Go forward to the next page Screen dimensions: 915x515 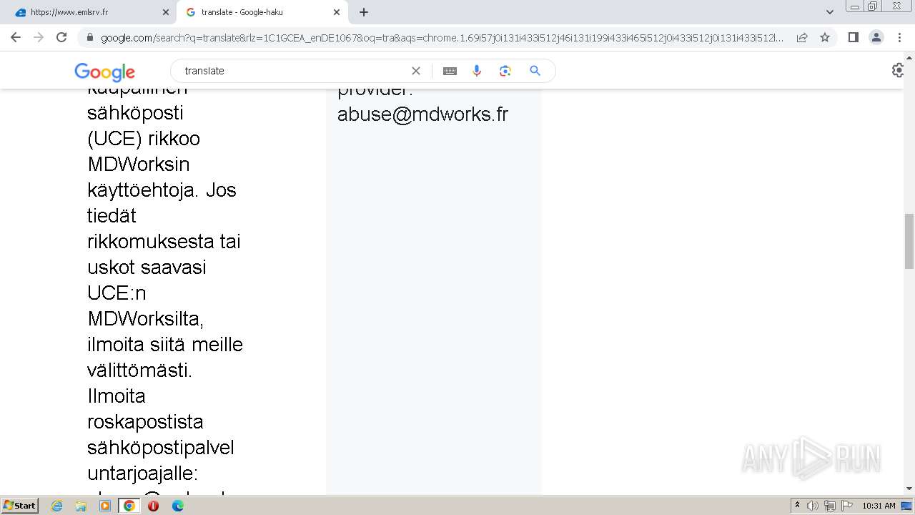39,37
